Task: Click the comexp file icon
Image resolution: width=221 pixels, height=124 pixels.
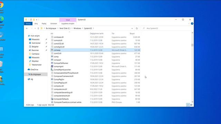Action: point(52,50)
